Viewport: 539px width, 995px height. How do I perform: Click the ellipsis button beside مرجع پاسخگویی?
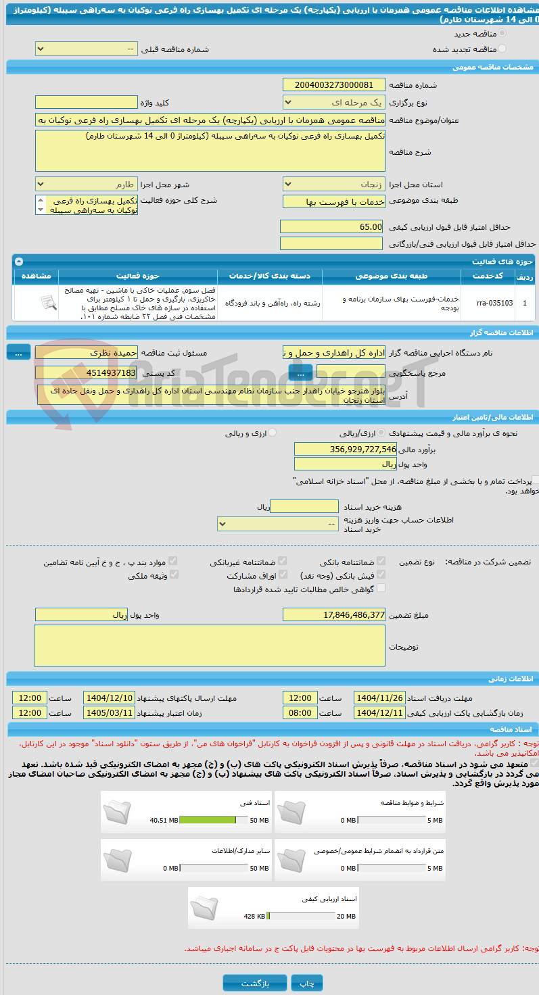pos(300,372)
